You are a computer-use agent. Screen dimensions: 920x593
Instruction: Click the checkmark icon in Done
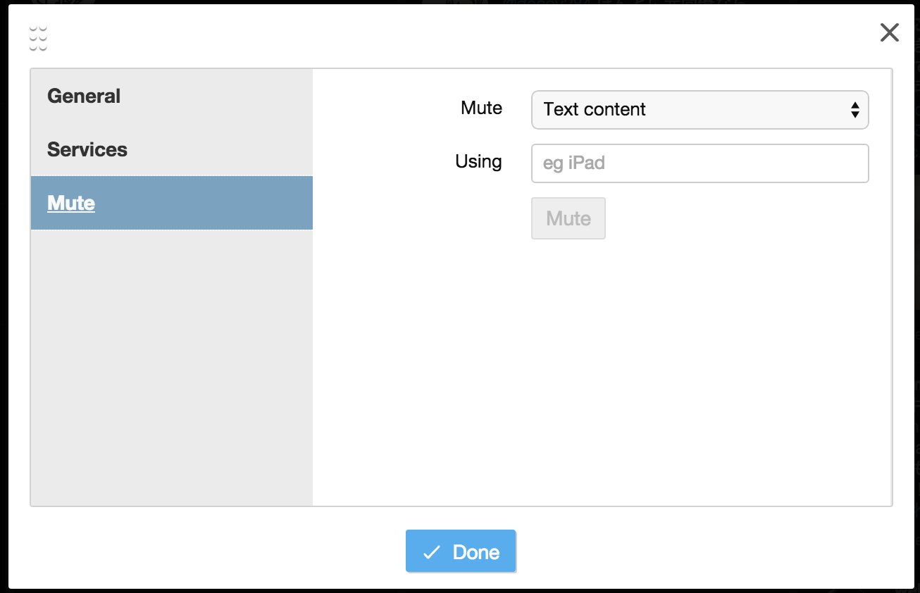pyautogui.click(x=431, y=552)
